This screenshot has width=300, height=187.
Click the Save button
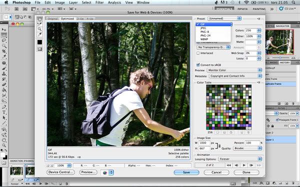coord(186,173)
